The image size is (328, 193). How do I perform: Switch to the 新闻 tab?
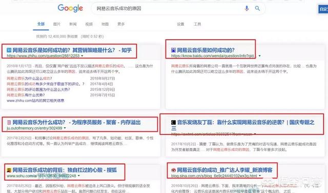(73, 24)
